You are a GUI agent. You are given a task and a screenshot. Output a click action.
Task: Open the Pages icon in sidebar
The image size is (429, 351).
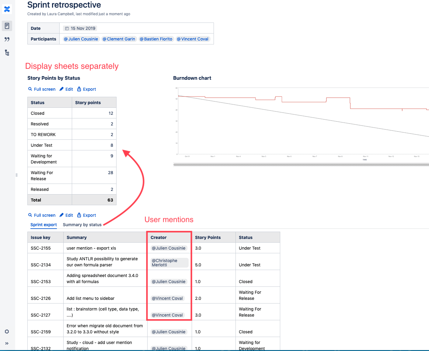pyautogui.click(x=7, y=26)
